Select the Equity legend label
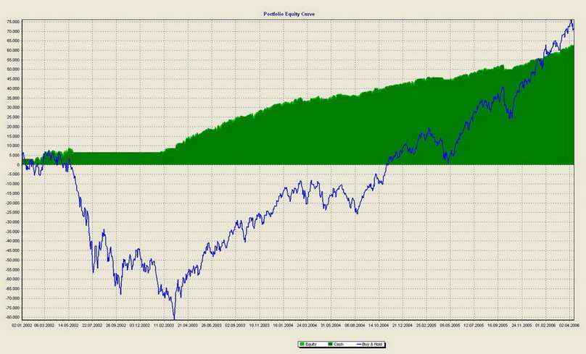The height and width of the screenshot is (354, 586). click(311, 345)
